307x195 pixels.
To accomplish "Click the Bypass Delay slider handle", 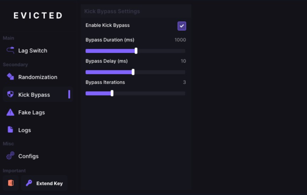I will coord(133,72).
